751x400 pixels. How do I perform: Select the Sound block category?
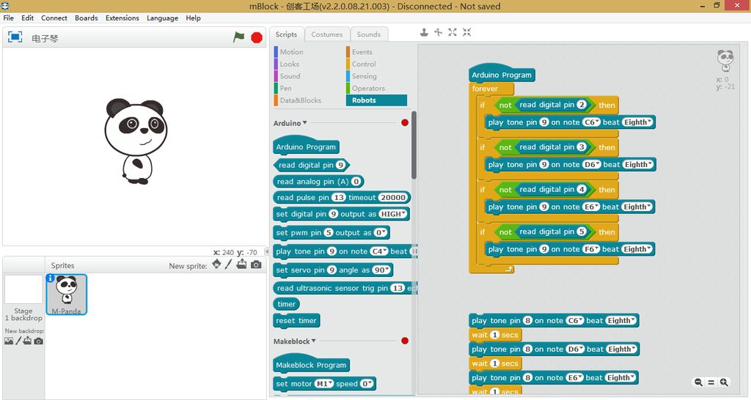290,76
